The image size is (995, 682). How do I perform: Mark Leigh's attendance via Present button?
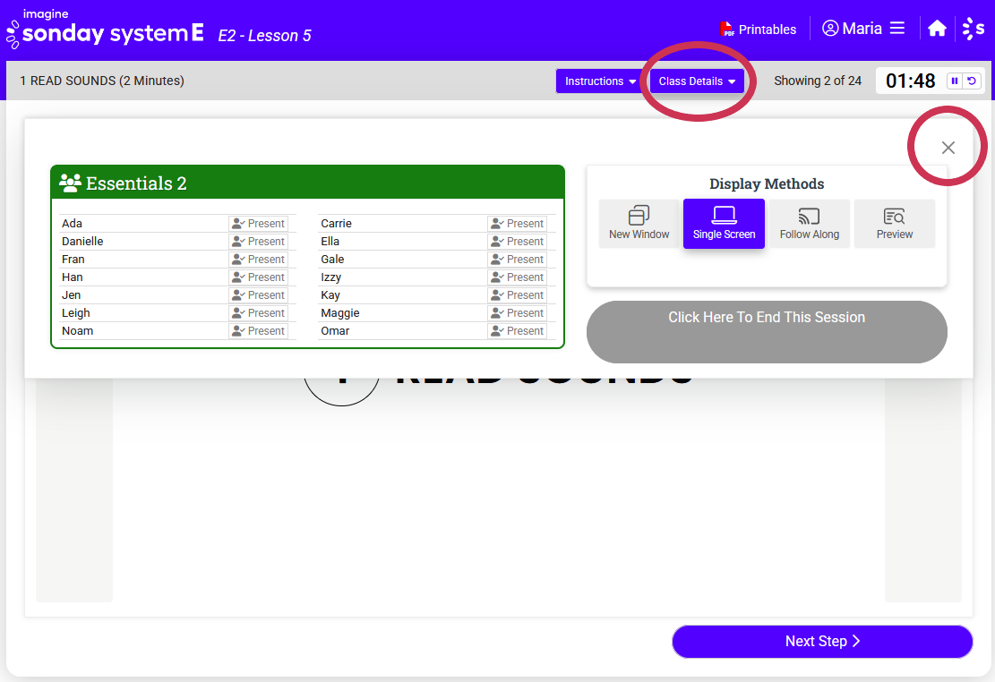[258, 313]
